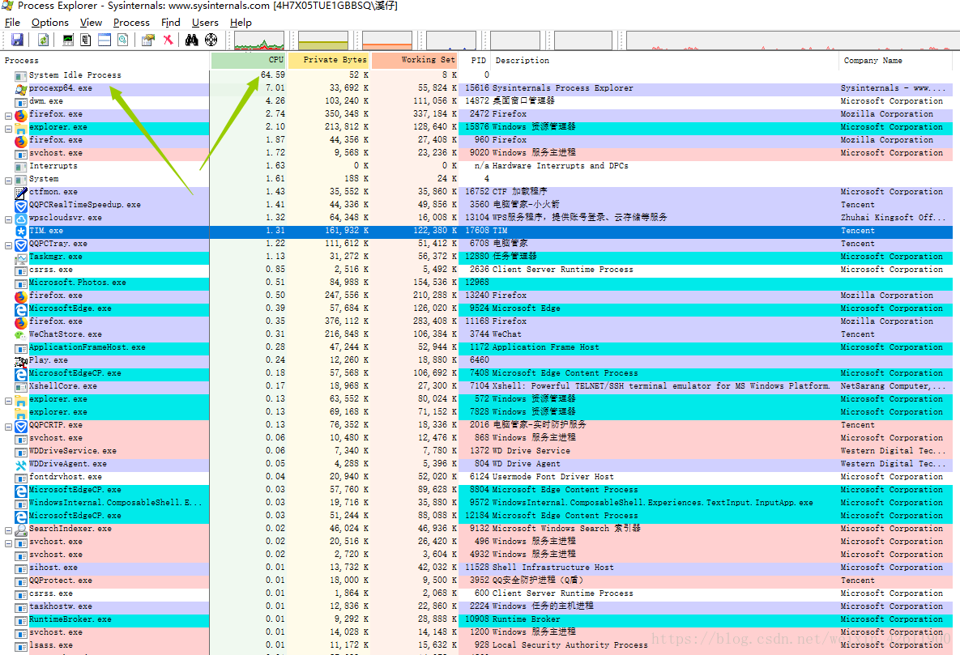Click the SearchIndexer.exe magnifier icon
960x655 pixels.
pyautogui.click(x=21, y=530)
